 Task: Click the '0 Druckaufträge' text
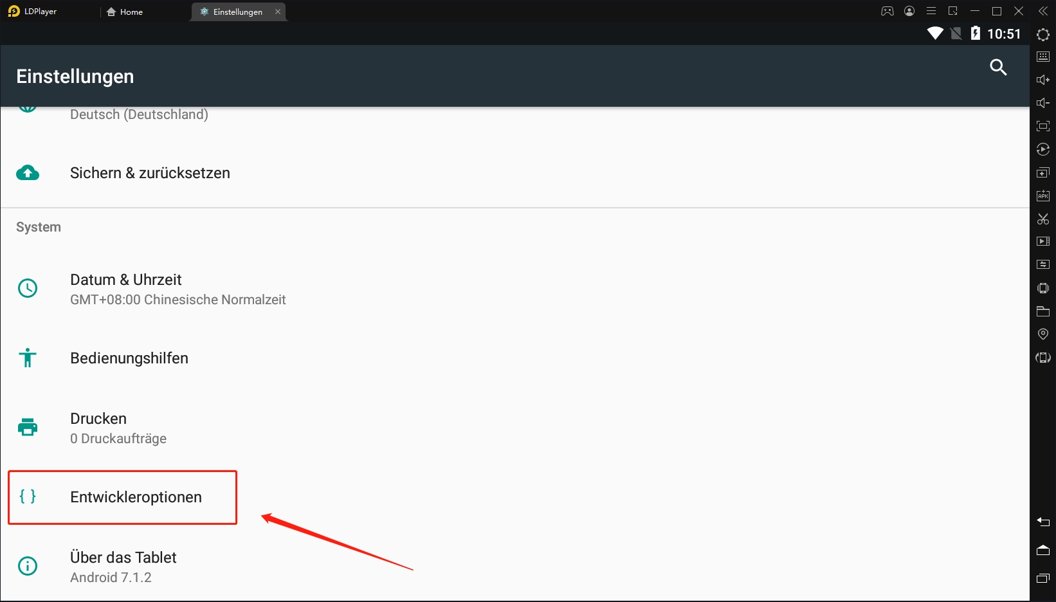(118, 439)
